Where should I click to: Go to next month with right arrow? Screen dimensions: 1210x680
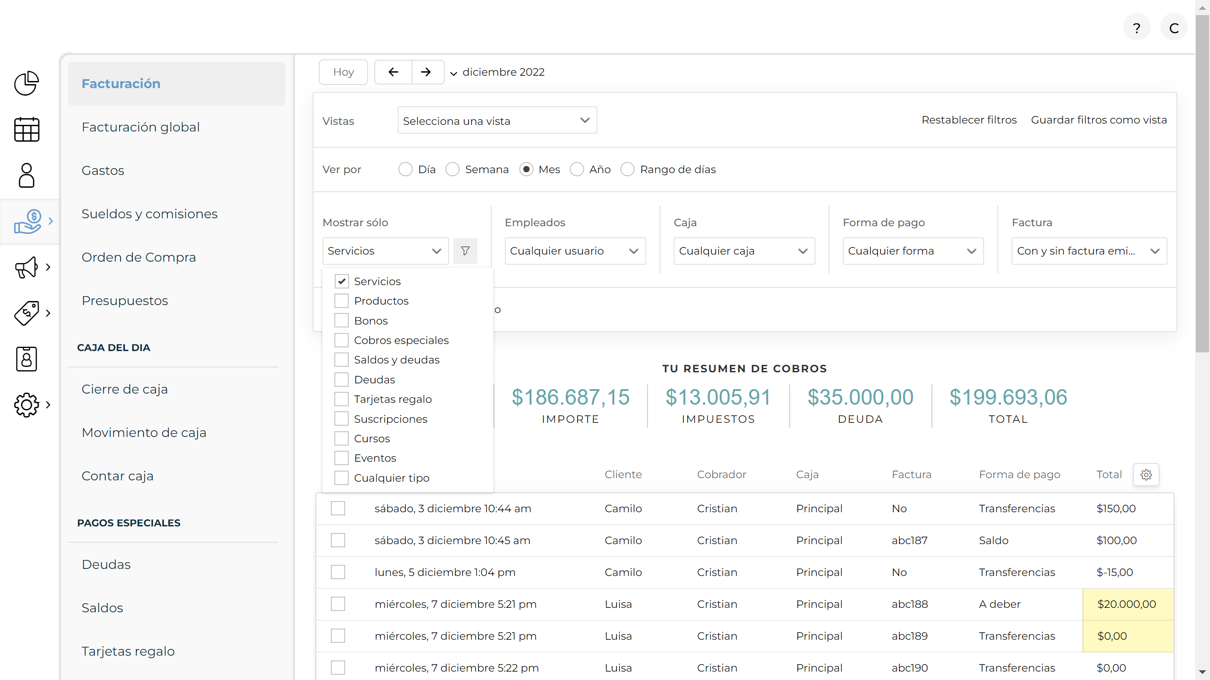click(x=426, y=72)
